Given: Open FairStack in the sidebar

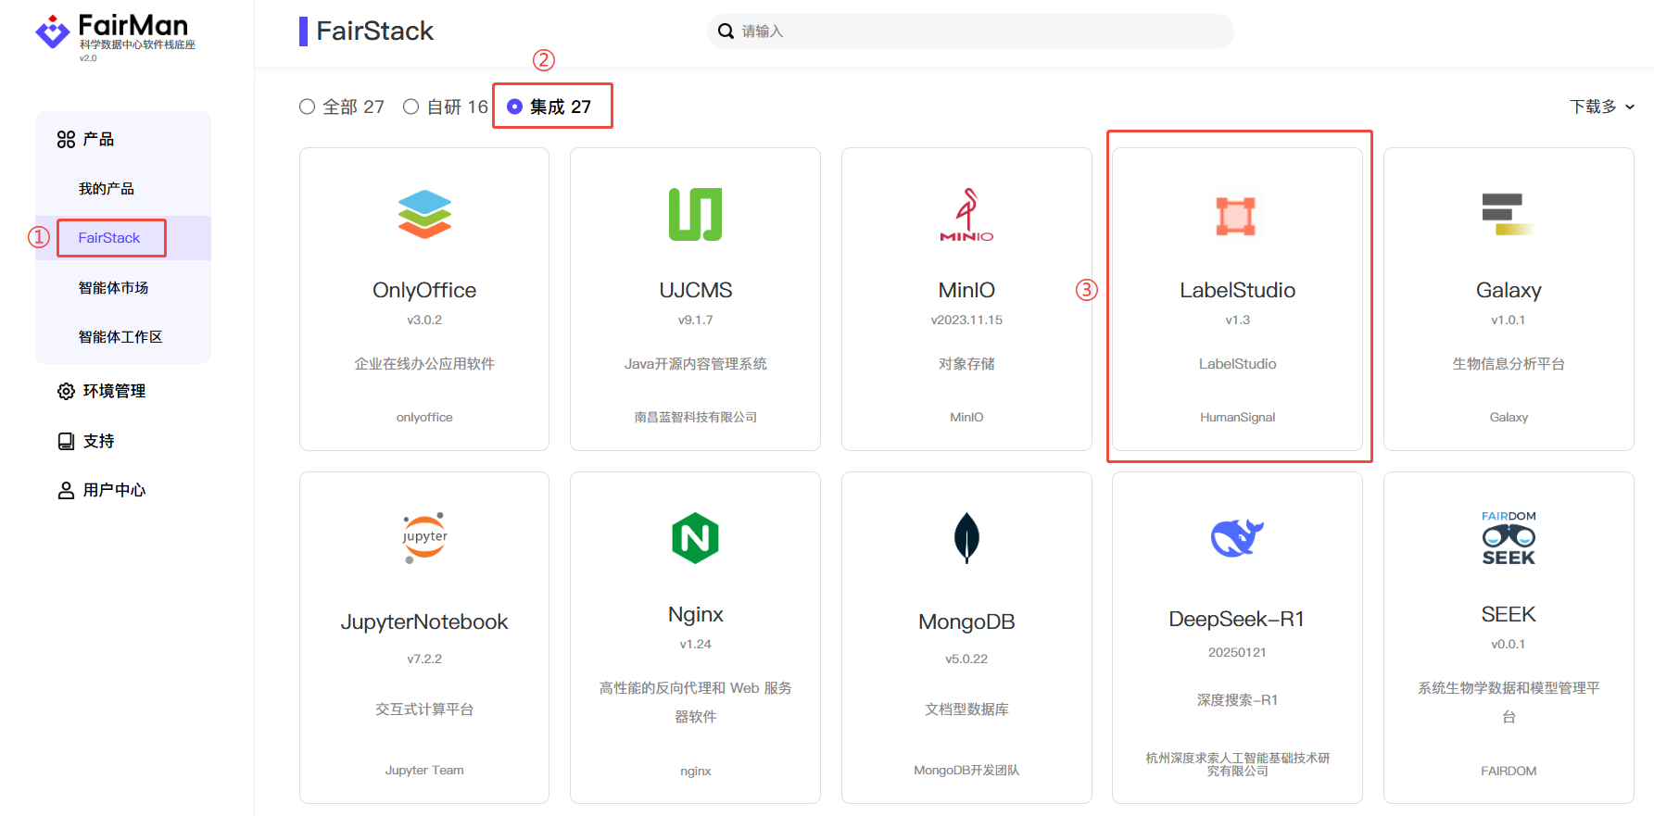Looking at the screenshot, I should (109, 238).
